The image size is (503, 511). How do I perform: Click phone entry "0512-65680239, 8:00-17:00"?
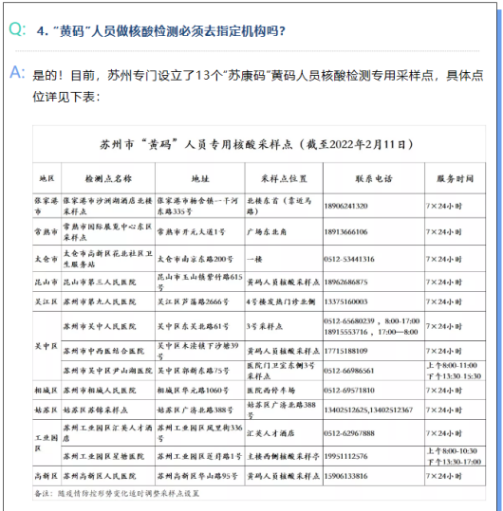(372, 321)
